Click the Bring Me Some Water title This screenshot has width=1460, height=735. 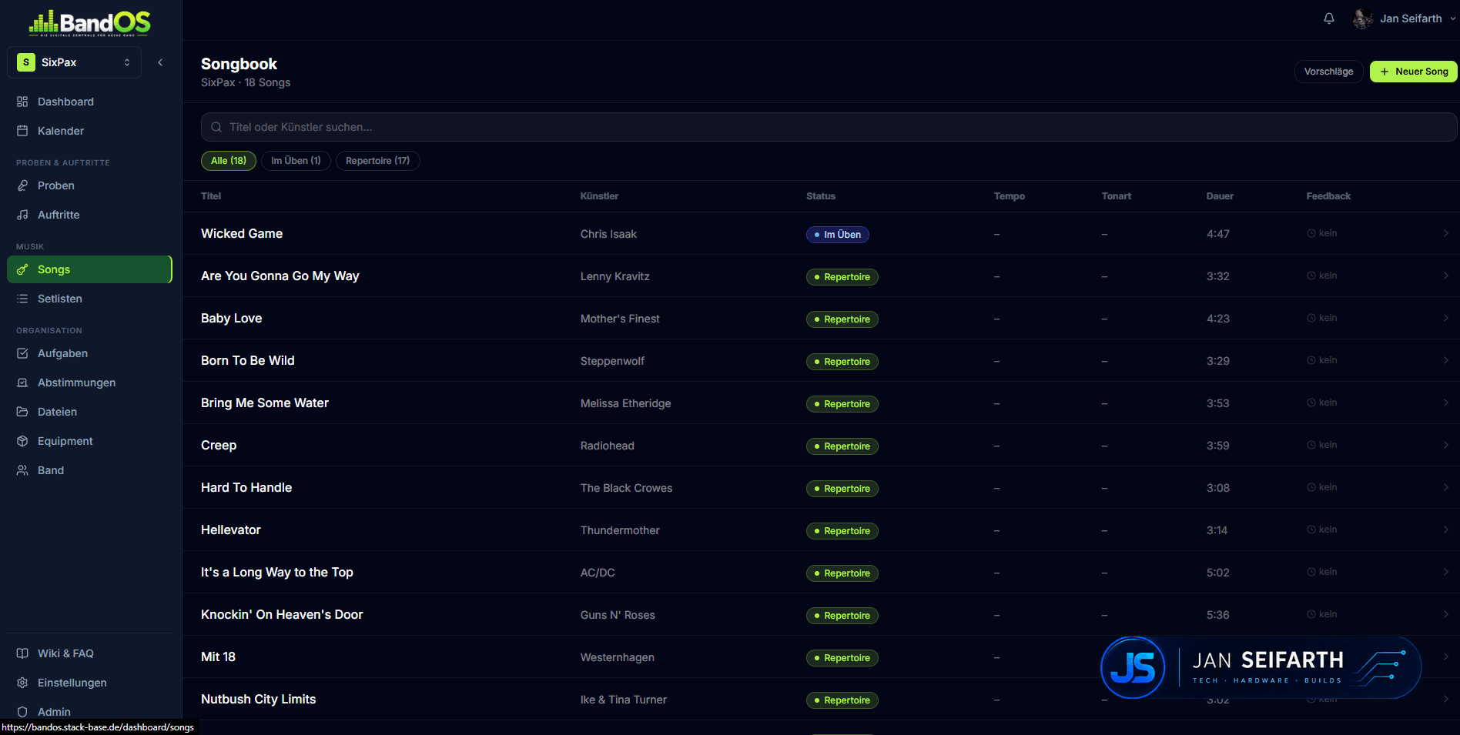click(x=265, y=403)
